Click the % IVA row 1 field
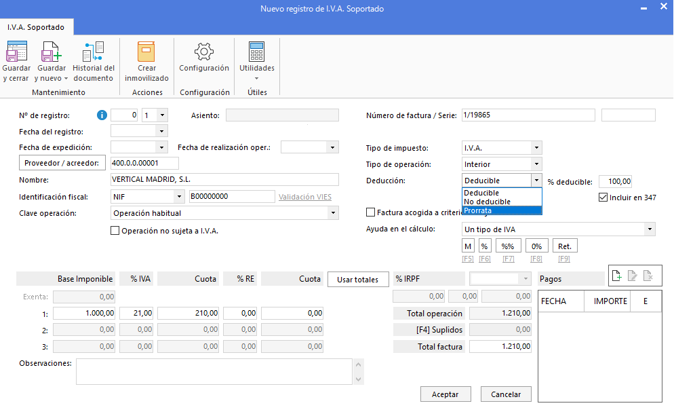Viewport: 674px width, 412px height. 136,313
